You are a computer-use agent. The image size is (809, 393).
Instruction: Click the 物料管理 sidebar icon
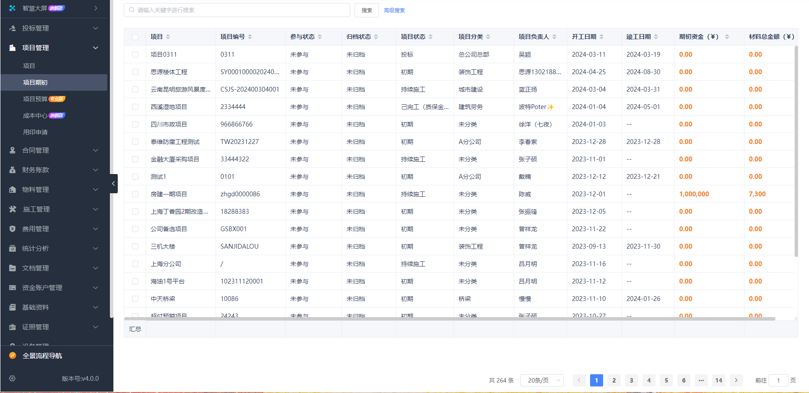(x=11, y=189)
